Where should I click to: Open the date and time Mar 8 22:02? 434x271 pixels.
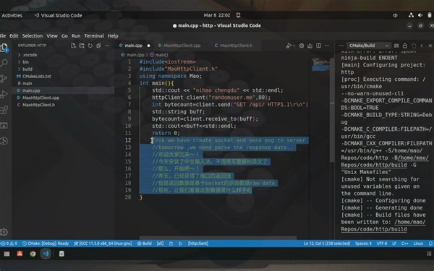click(217, 15)
